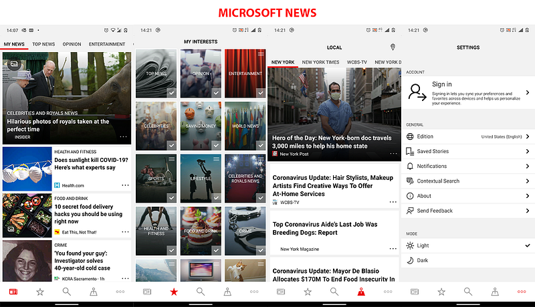Open search from Local screen bottom bar

coord(334,292)
